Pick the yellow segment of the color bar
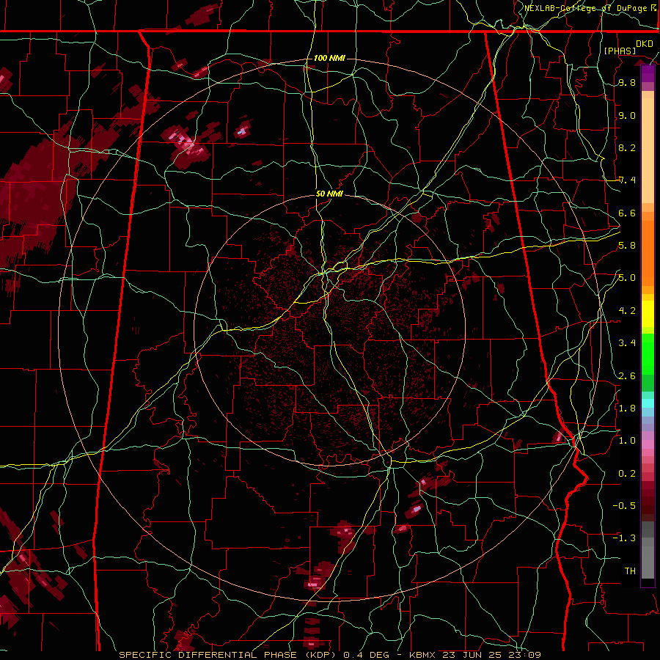660x660 pixels. point(648,314)
